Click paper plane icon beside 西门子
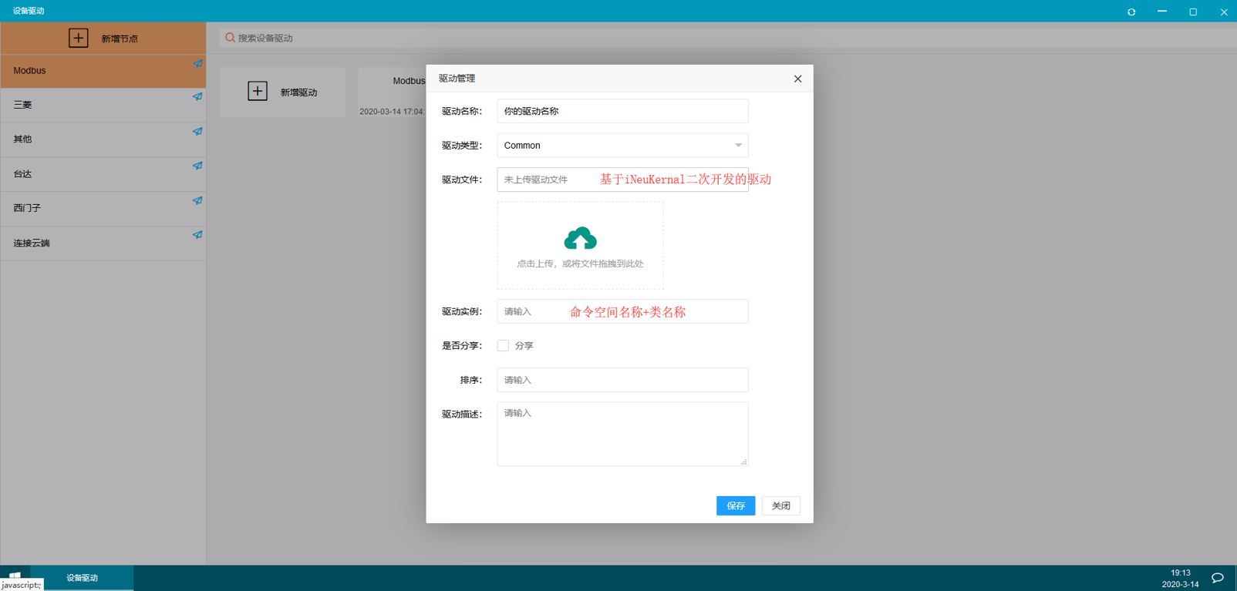The image size is (1237, 591). coord(197,201)
